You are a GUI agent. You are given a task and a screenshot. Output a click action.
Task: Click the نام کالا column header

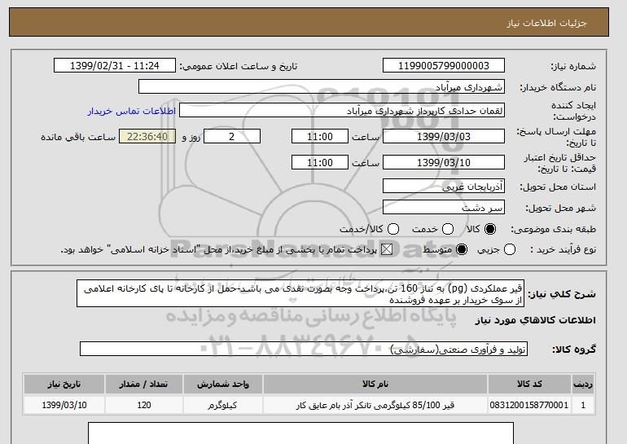pyautogui.click(x=375, y=384)
